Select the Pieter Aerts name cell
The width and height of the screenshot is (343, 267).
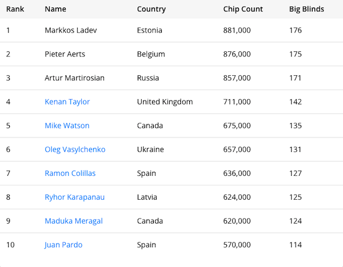coord(64,54)
